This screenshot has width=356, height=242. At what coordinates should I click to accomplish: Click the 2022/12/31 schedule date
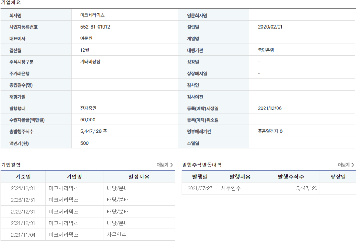(x=23, y=212)
